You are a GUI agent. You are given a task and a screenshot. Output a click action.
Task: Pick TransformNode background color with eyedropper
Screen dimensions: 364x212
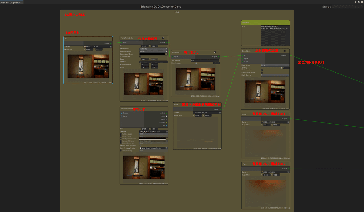[x=166, y=54]
